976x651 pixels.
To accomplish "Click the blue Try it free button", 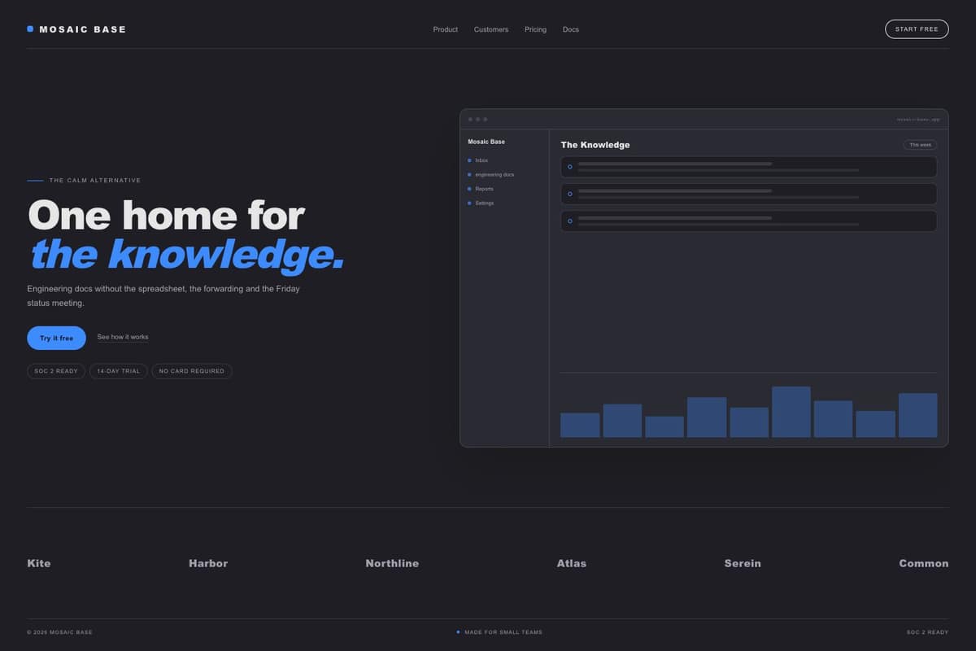I will [56, 338].
